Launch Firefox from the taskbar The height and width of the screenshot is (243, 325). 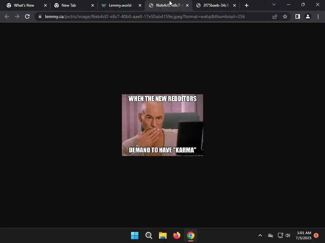pyautogui.click(x=176, y=235)
